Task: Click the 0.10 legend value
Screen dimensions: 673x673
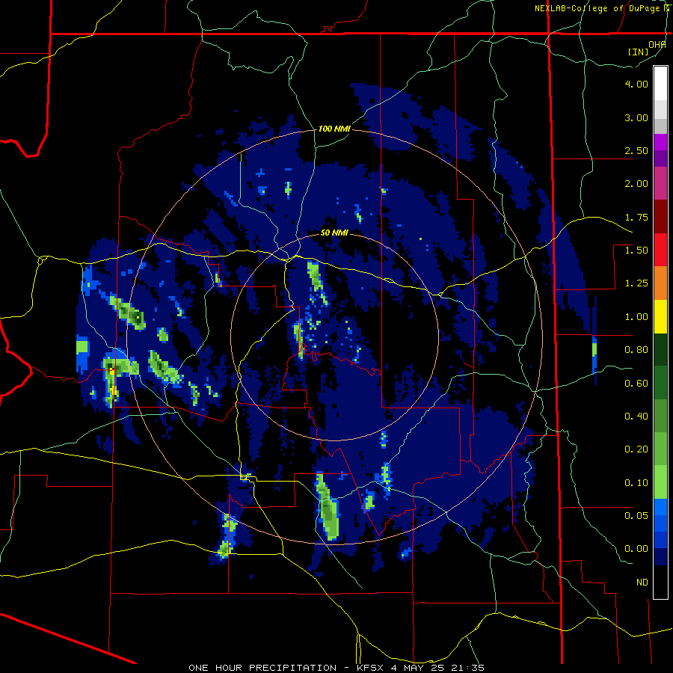Action: click(x=636, y=483)
